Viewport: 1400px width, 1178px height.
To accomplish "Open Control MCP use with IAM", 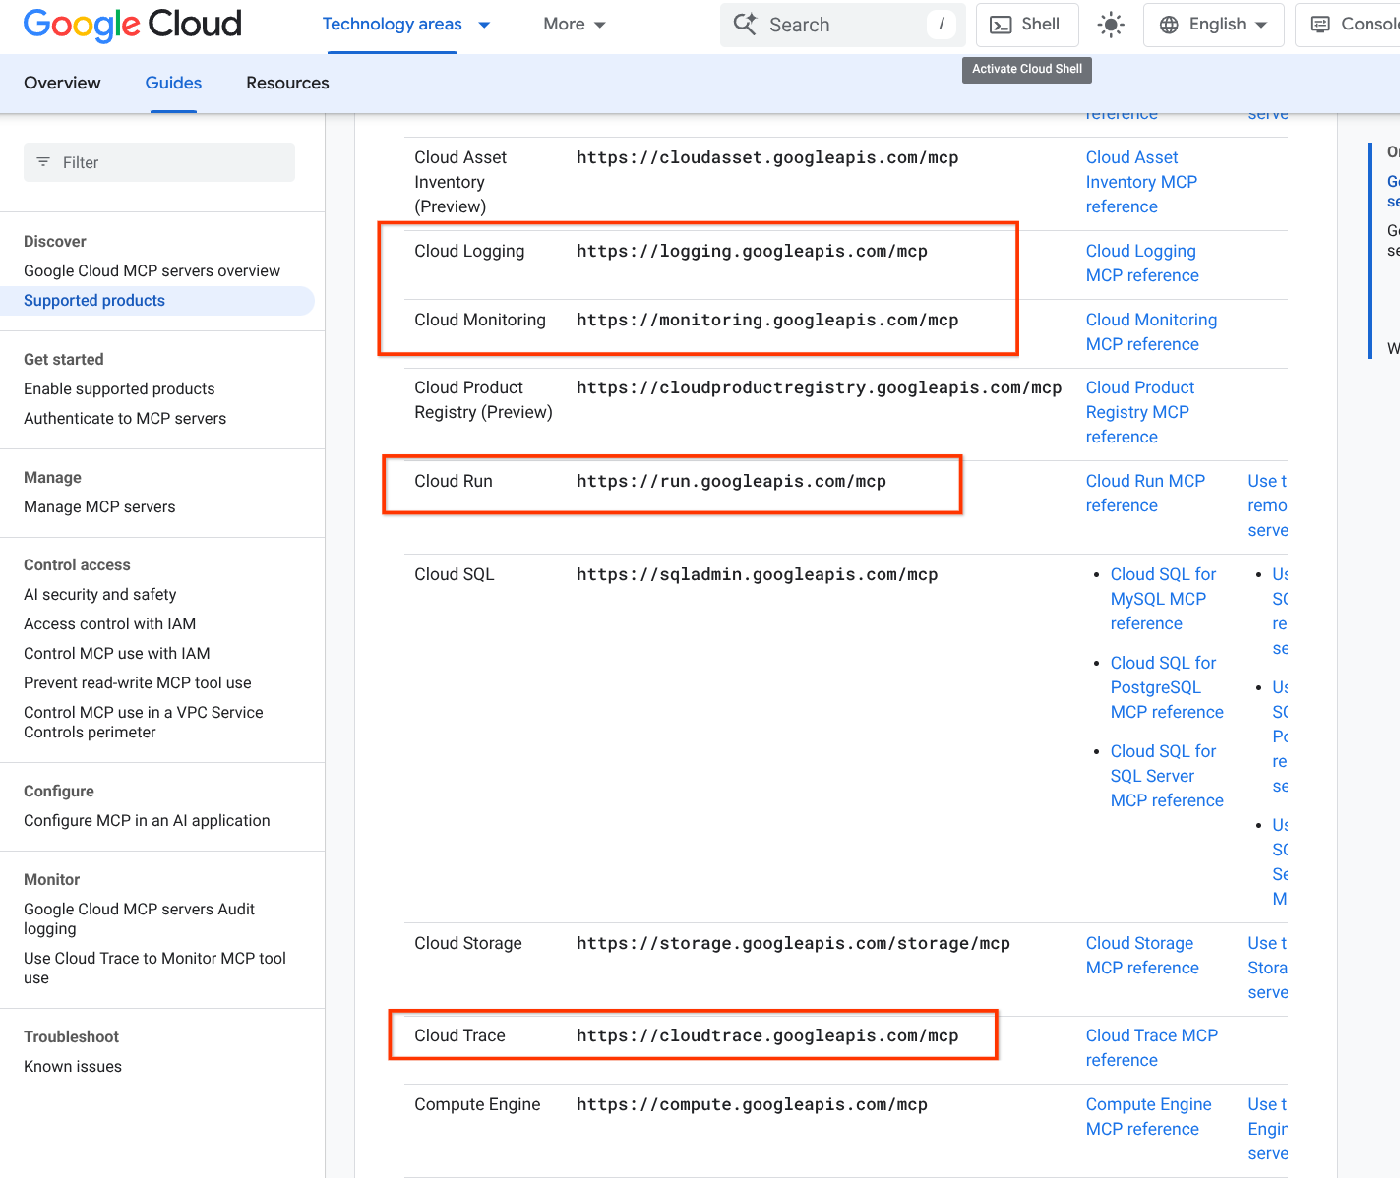I will point(117,653).
